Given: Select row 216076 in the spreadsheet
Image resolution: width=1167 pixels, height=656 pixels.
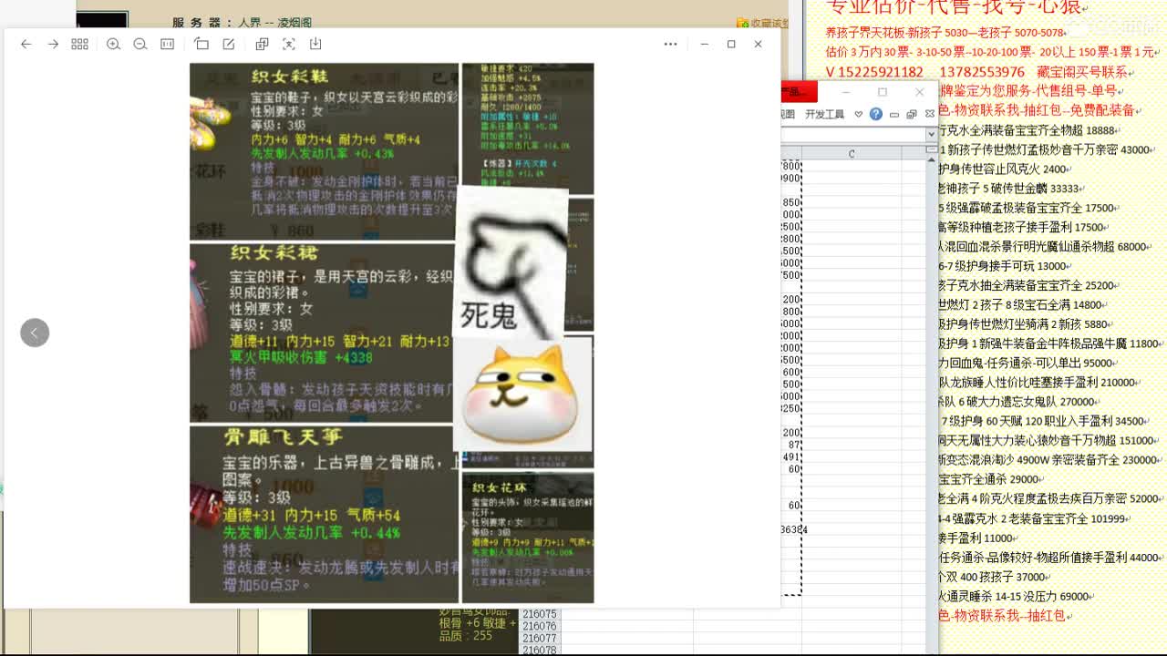Looking at the screenshot, I should point(540,627).
